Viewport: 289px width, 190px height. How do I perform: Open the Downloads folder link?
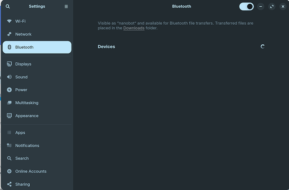pos(134,28)
